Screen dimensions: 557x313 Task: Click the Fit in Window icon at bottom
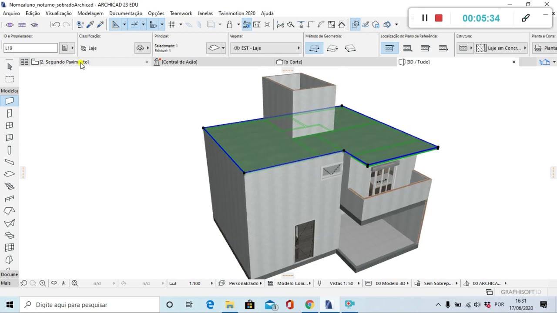coord(74,283)
